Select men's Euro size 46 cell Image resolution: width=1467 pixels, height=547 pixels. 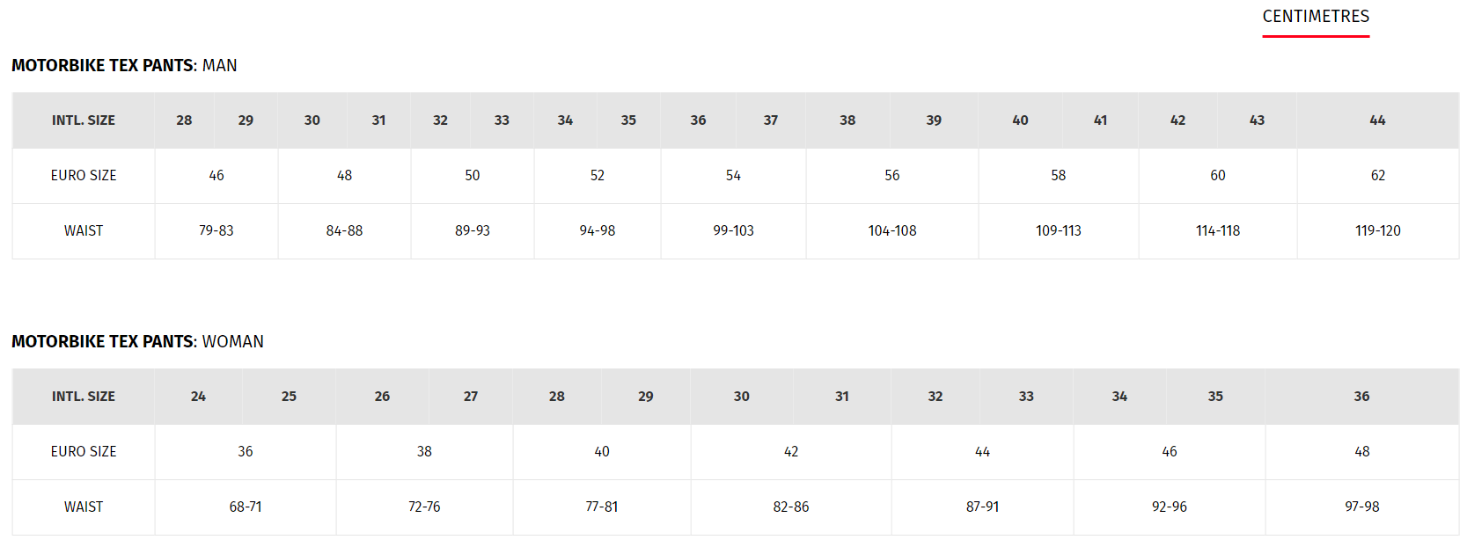[x=216, y=176]
